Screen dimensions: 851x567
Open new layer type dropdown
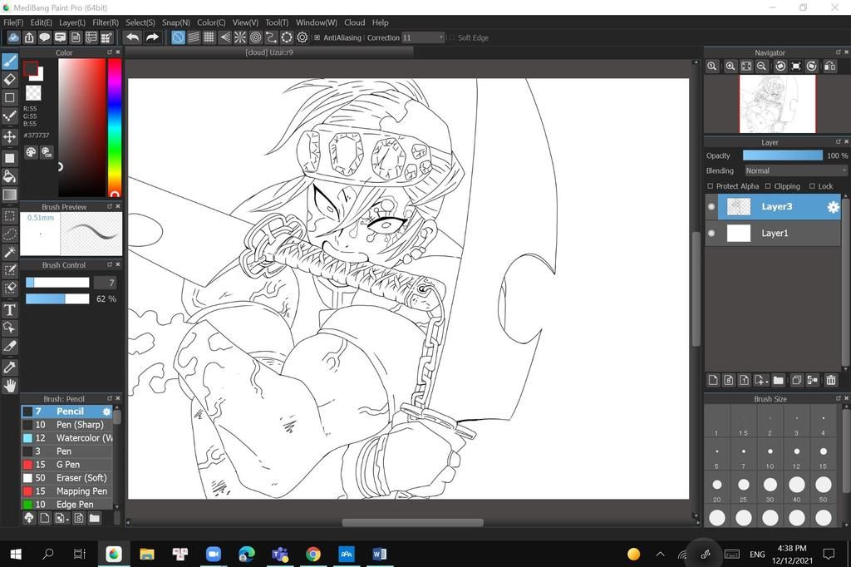[761, 380]
